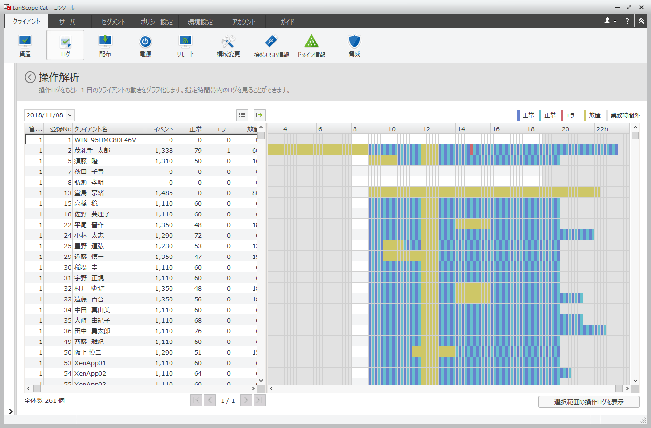
Task: Open the date dropdown 2018/11/08
Action: click(49, 115)
